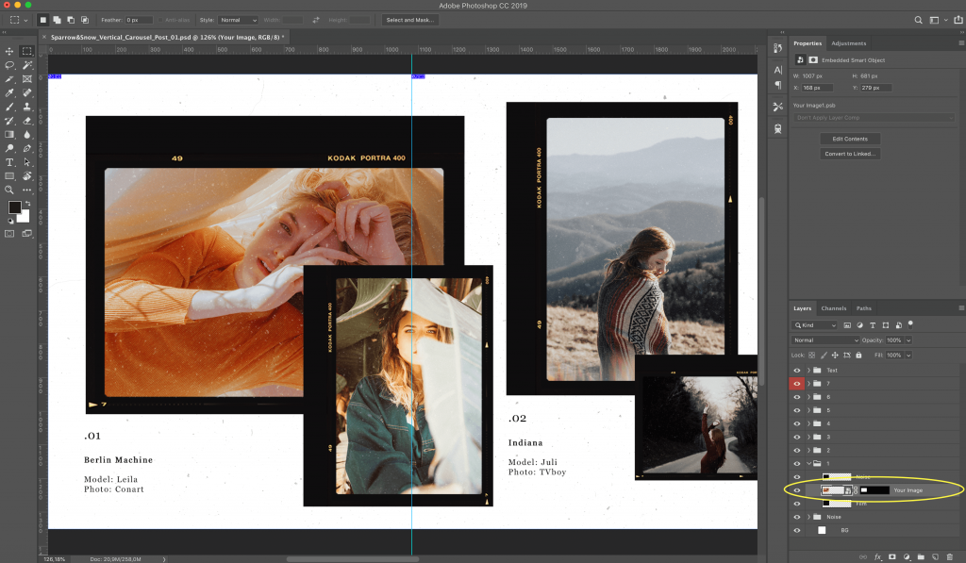Switch to the Channels tab
This screenshot has width=966, height=563.
tap(834, 308)
